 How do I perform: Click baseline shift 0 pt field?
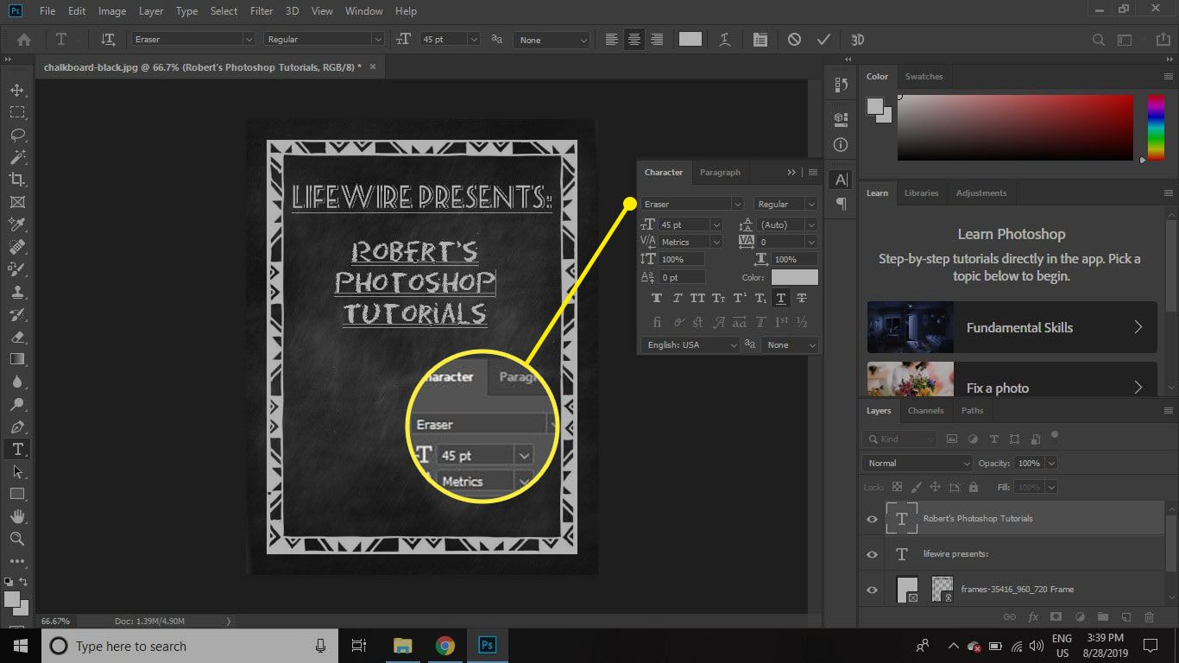tap(683, 278)
